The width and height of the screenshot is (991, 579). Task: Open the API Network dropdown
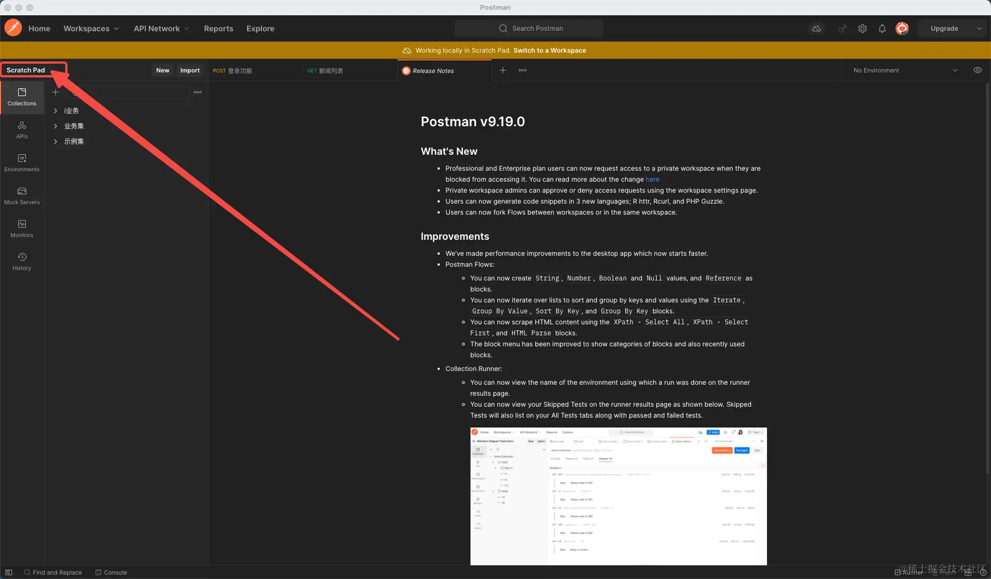coord(161,29)
